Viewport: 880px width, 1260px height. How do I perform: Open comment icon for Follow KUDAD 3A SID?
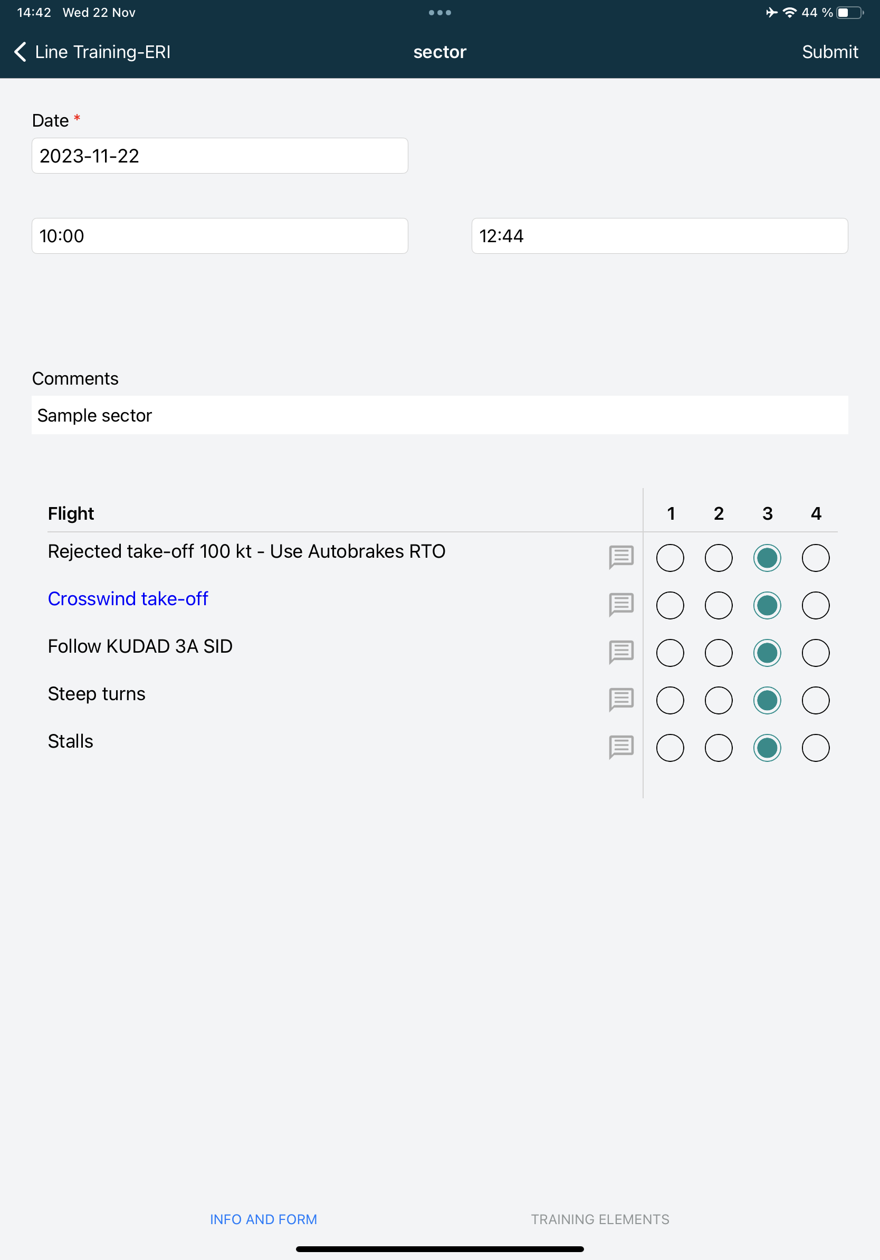621,652
